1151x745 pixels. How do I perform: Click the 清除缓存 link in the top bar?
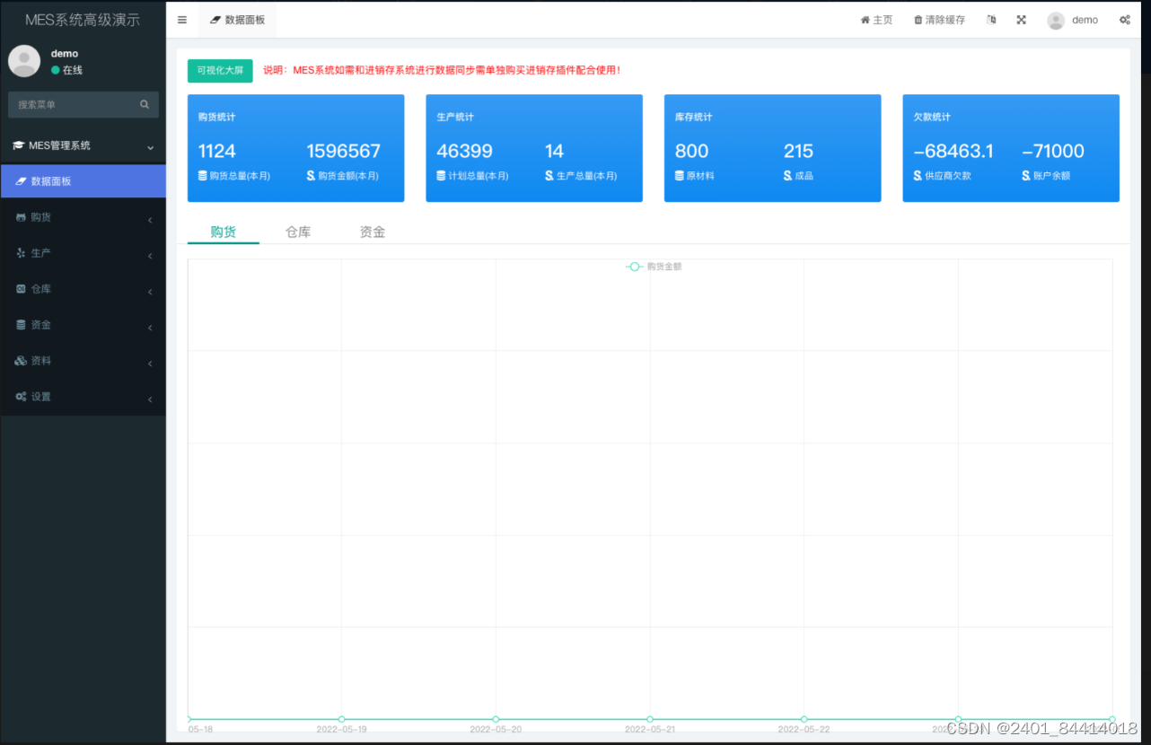point(939,19)
